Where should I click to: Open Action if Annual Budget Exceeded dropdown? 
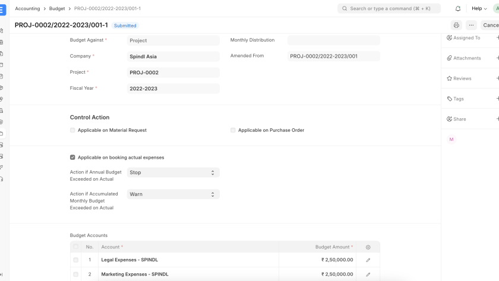point(173,173)
